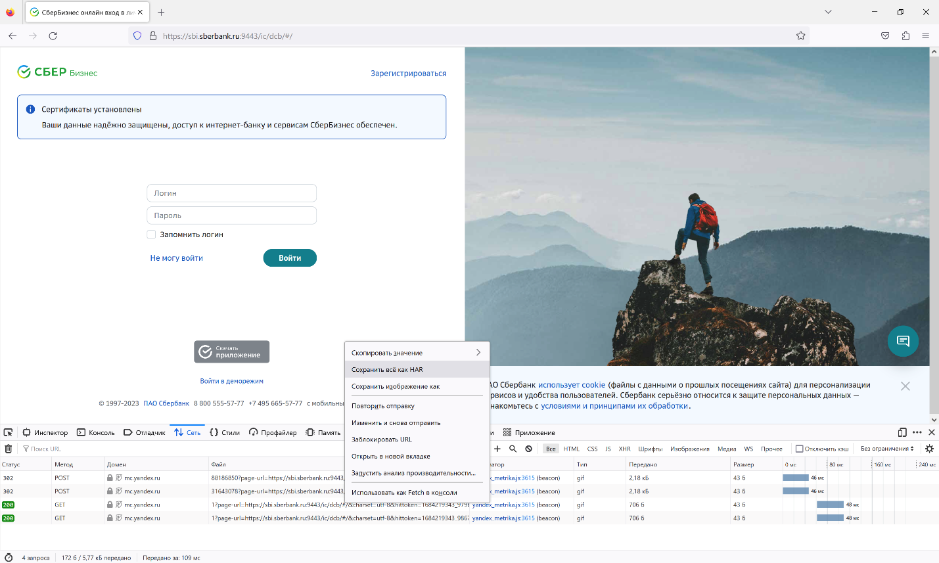Close the DevTools panel
This screenshot has height=563, width=939.
click(x=931, y=432)
